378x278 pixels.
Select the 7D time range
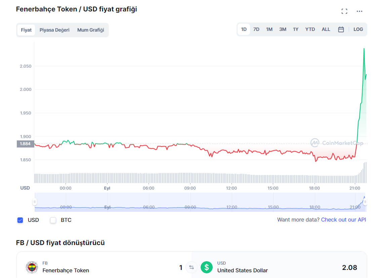pos(256,30)
